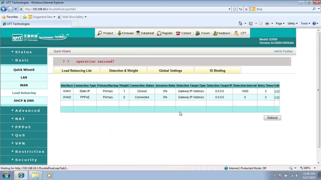Image resolution: width=321 pixels, height=180 pixels.
Task: Open the address bar history dropdown
Action: (229, 9)
